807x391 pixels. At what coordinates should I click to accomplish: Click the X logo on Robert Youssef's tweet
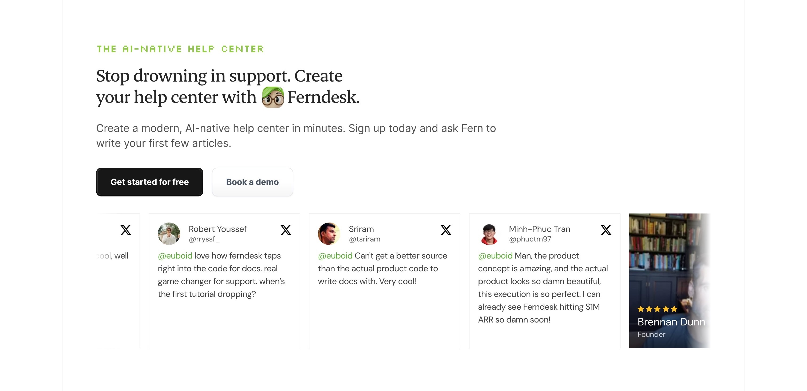pyautogui.click(x=285, y=230)
